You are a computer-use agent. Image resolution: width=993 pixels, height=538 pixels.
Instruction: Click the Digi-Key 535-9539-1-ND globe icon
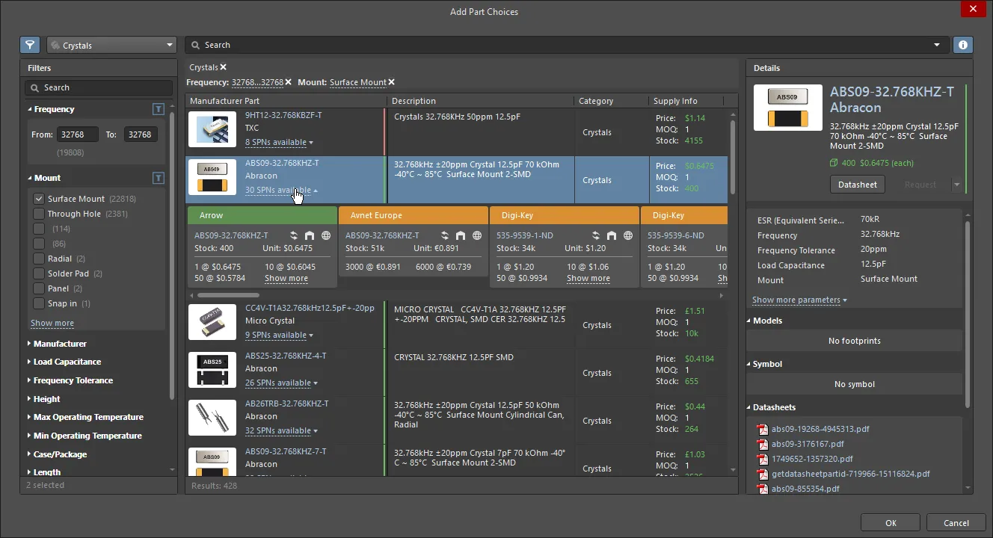pos(628,235)
